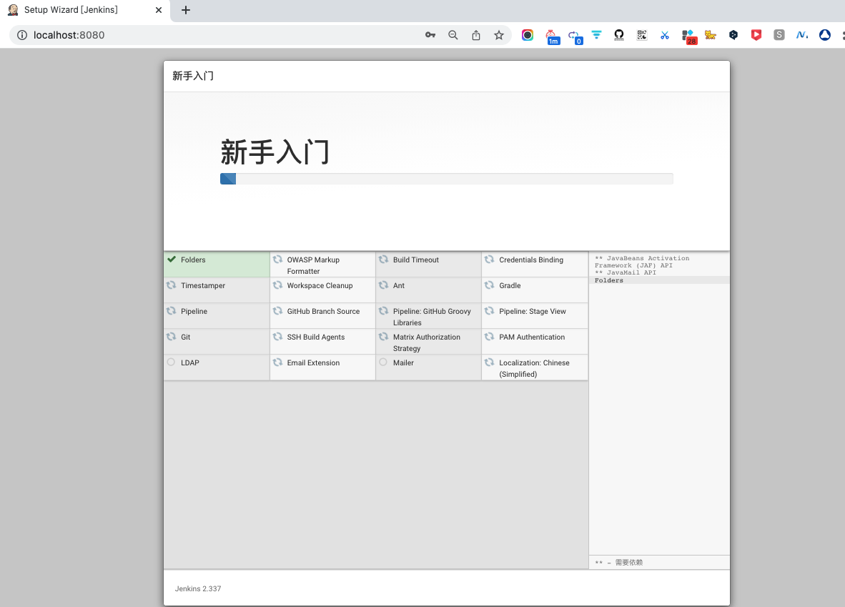Click the SSH Build Agents entry
Viewport: 845px width, 607px height.
click(322, 341)
